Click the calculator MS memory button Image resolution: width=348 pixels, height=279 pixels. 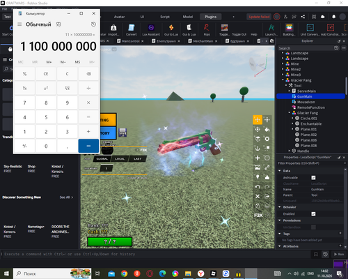(77, 62)
